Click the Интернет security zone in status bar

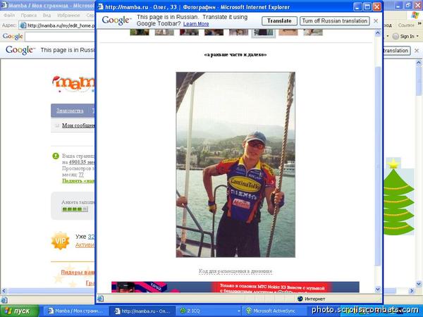click(311, 299)
